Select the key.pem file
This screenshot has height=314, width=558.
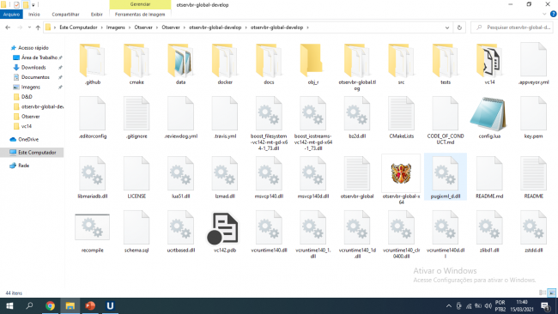point(533,118)
